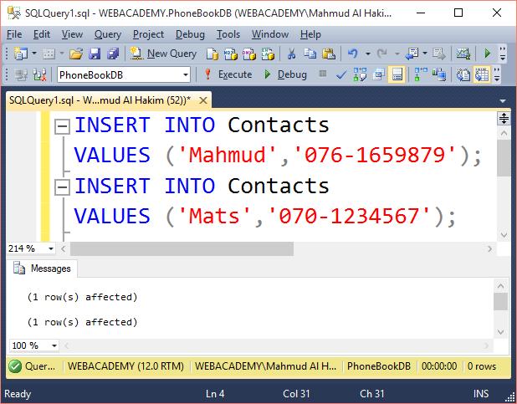This screenshot has height=404, width=517.
Task: Click Display Estimated Execution Plan icon
Action: (360, 75)
